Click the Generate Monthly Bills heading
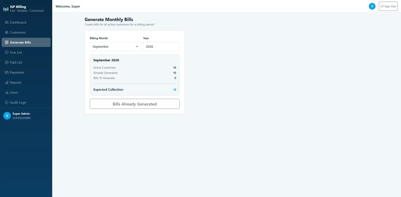 pos(109,19)
